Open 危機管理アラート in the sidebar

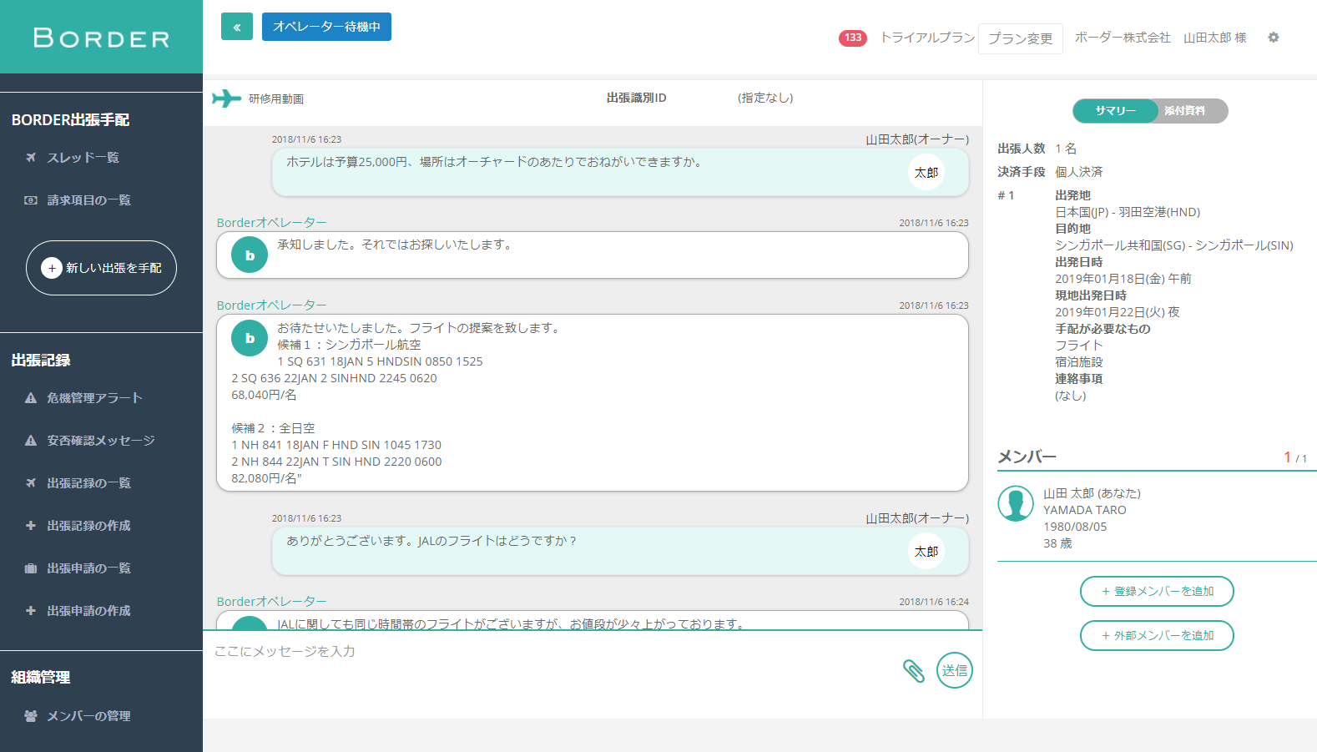(94, 398)
